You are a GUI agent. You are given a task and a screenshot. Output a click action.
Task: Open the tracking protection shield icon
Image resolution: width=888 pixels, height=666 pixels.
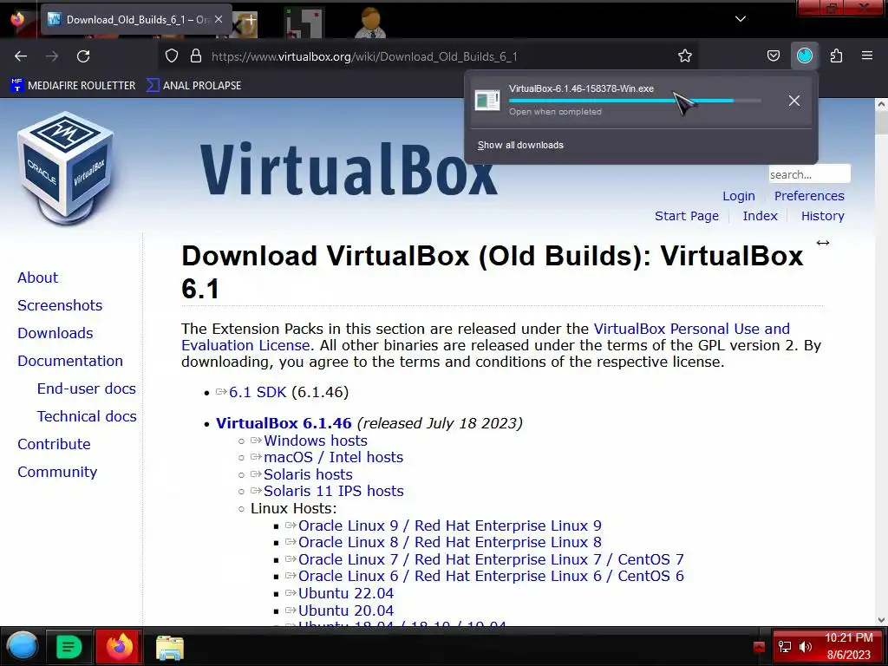172,56
